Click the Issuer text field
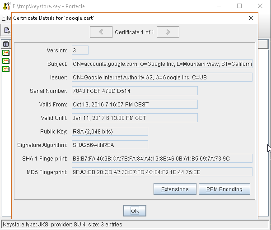Screen dimensions: 271x230 (162, 78)
